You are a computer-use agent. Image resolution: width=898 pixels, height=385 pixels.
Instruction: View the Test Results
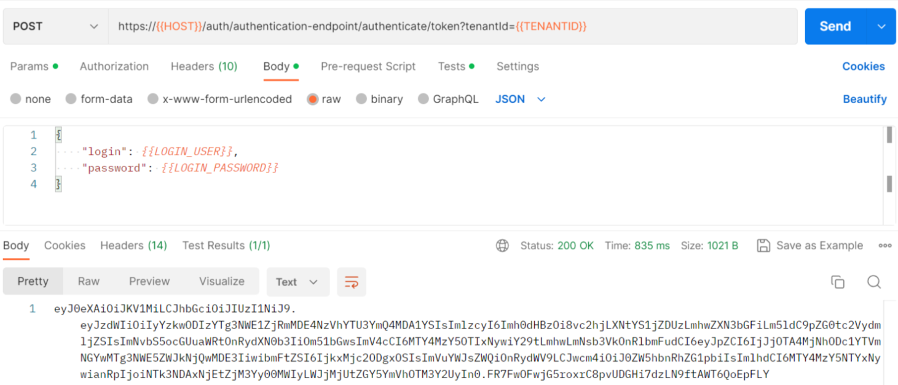tap(226, 245)
